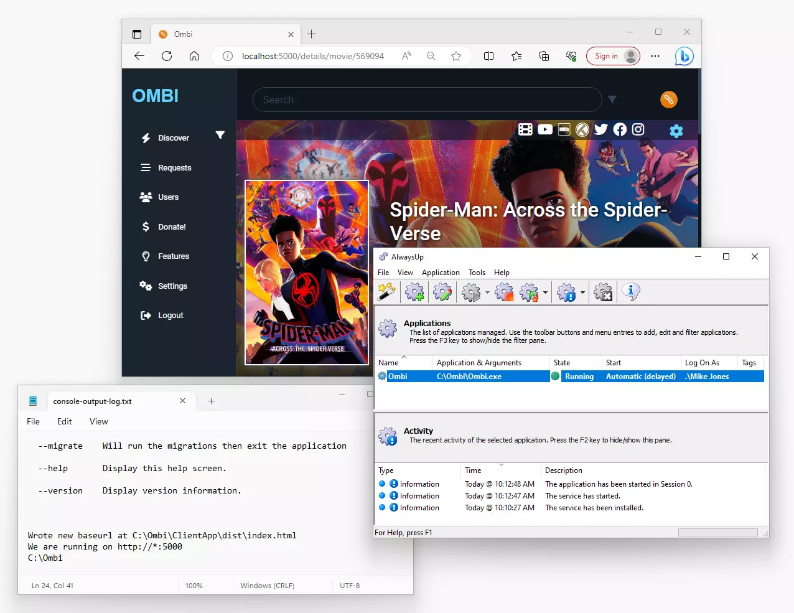Open the search filter funnel next to Search

[x=612, y=100]
